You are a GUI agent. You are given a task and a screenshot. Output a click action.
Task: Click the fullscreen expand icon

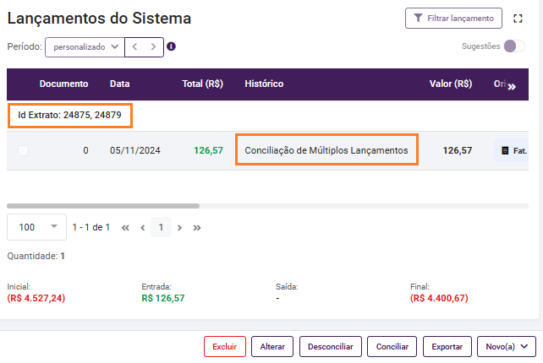click(518, 18)
